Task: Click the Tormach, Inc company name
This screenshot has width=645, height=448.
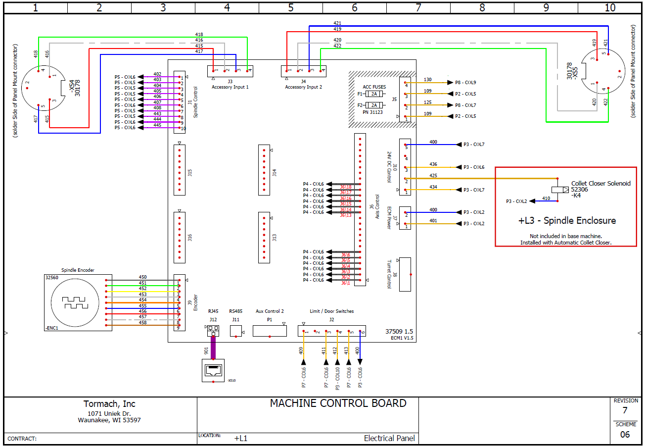Action: [x=109, y=404]
